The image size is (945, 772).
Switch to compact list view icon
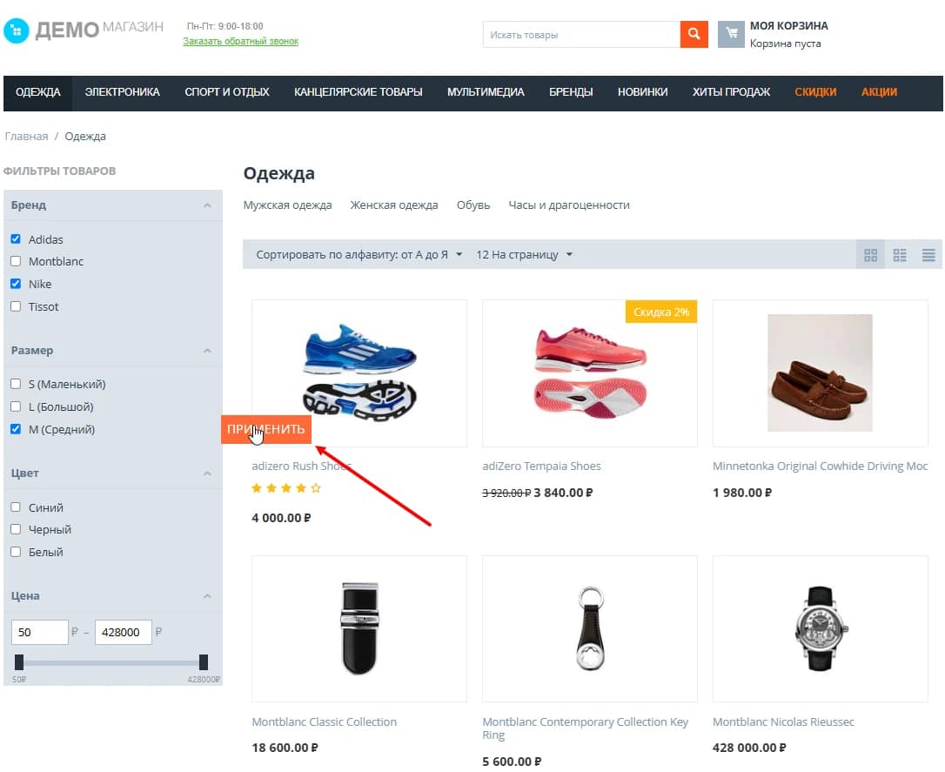928,255
